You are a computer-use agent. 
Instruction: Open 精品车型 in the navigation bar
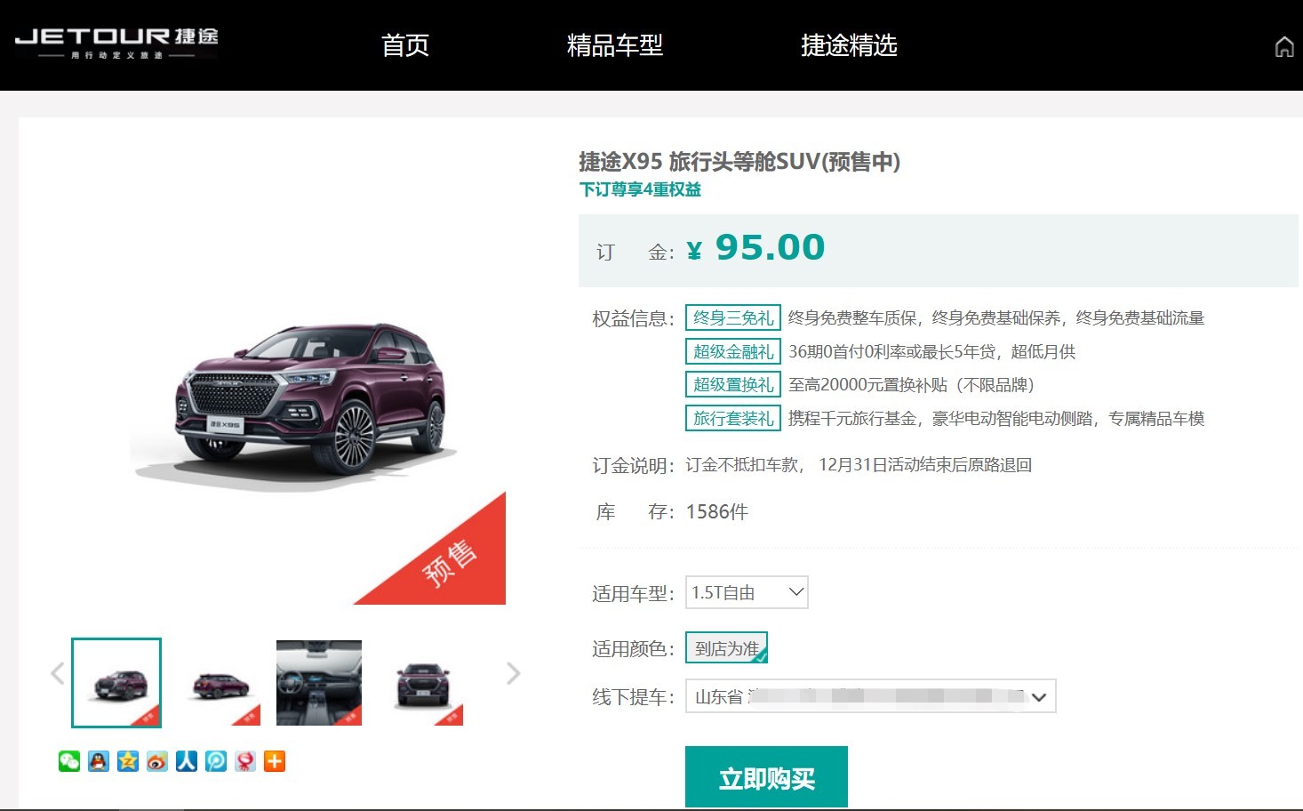pyautogui.click(x=615, y=45)
